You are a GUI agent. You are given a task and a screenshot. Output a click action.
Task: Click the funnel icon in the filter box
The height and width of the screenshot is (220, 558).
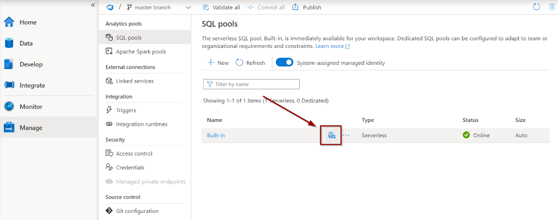click(x=210, y=84)
